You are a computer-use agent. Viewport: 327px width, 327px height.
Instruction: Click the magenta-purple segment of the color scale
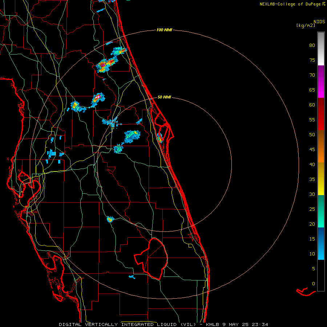(321, 81)
